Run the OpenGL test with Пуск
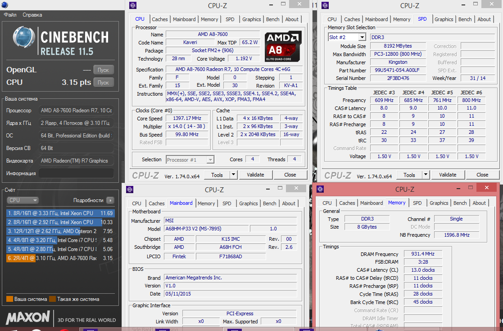The height and width of the screenshot is (331, 503). pos(103,70)
